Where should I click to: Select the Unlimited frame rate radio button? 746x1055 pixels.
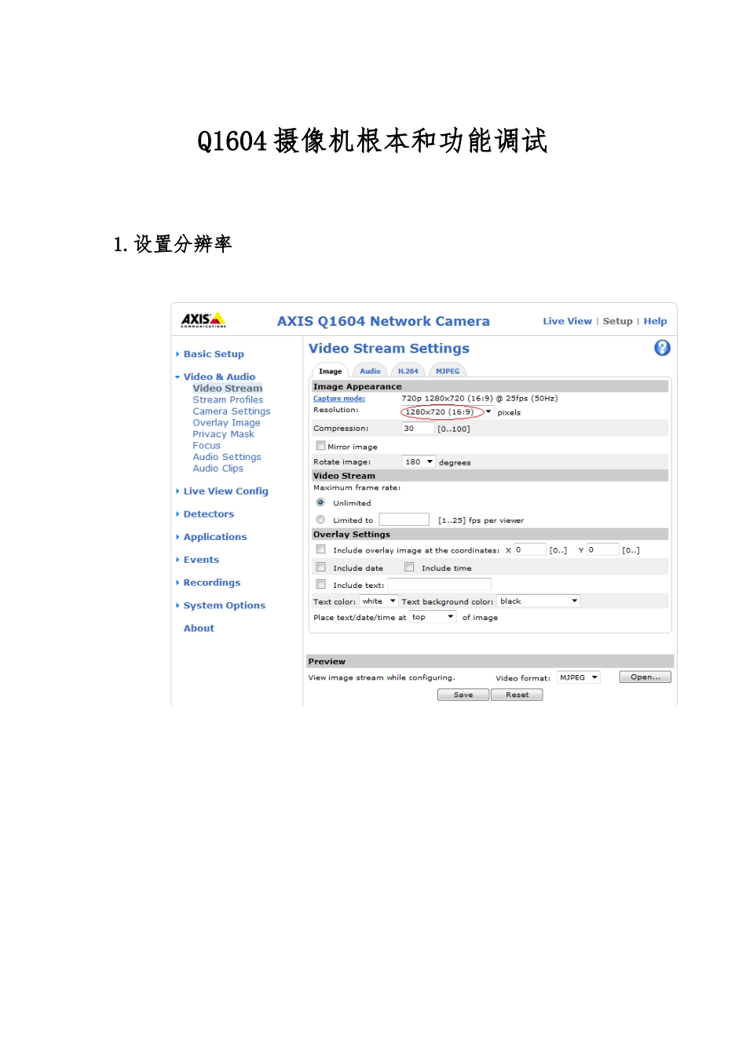coord(320,502)
